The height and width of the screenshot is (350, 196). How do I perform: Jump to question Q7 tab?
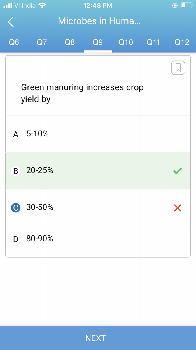pos(42,42)
